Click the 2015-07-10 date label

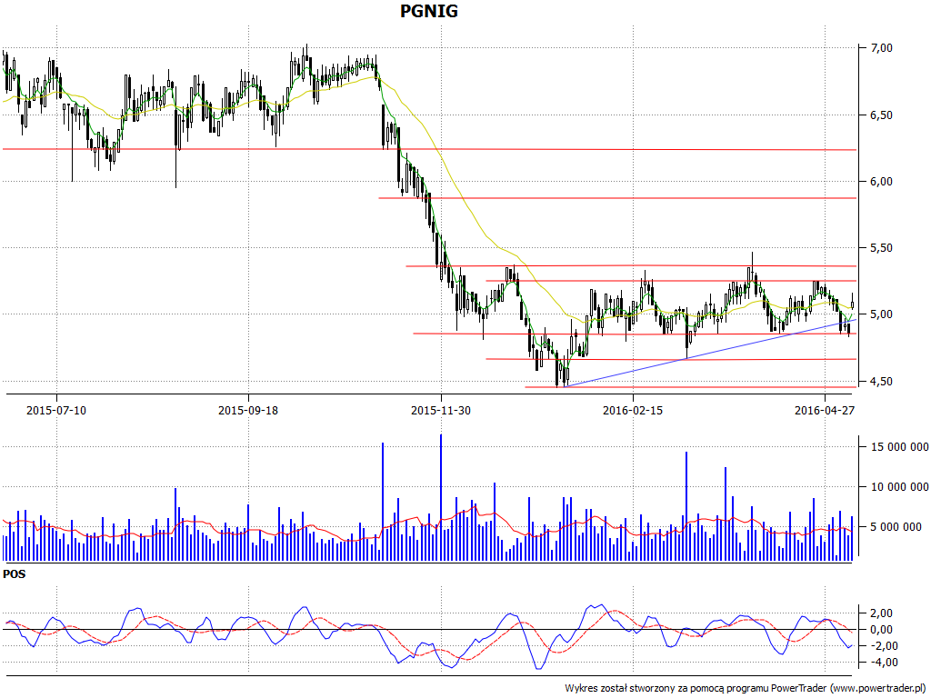click(56, 410)
